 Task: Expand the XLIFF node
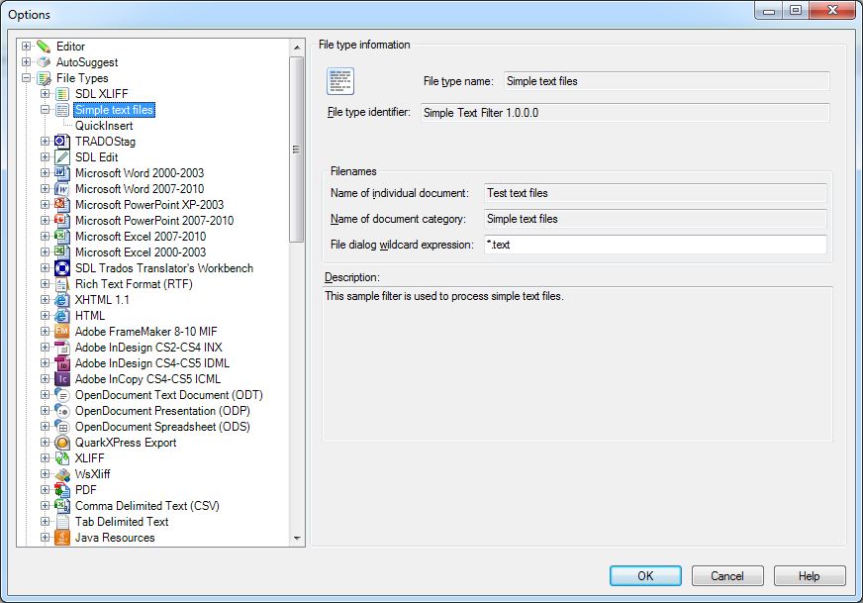pyautogui.click(x=46, y=458)
